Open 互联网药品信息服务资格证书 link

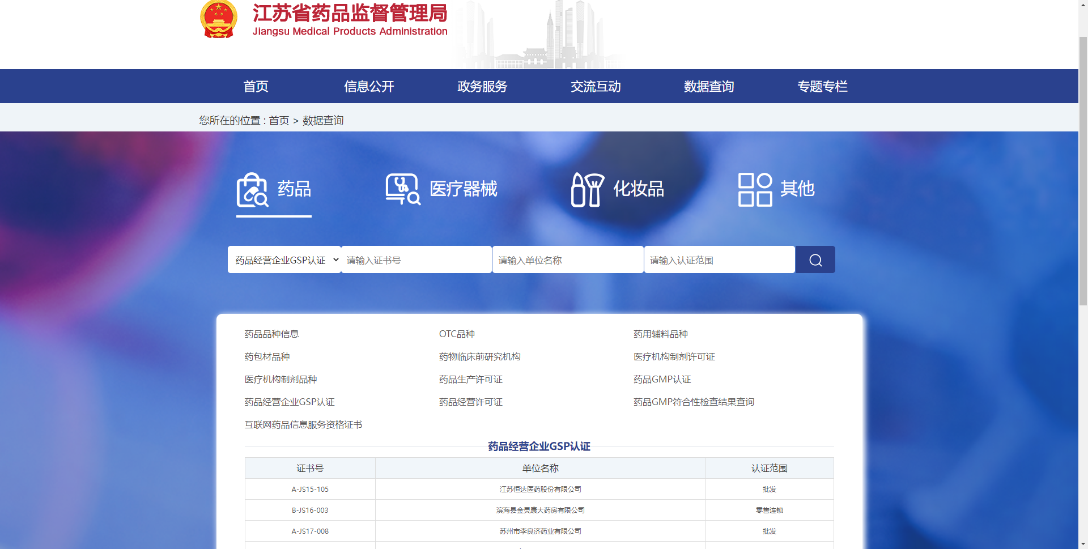303,425
